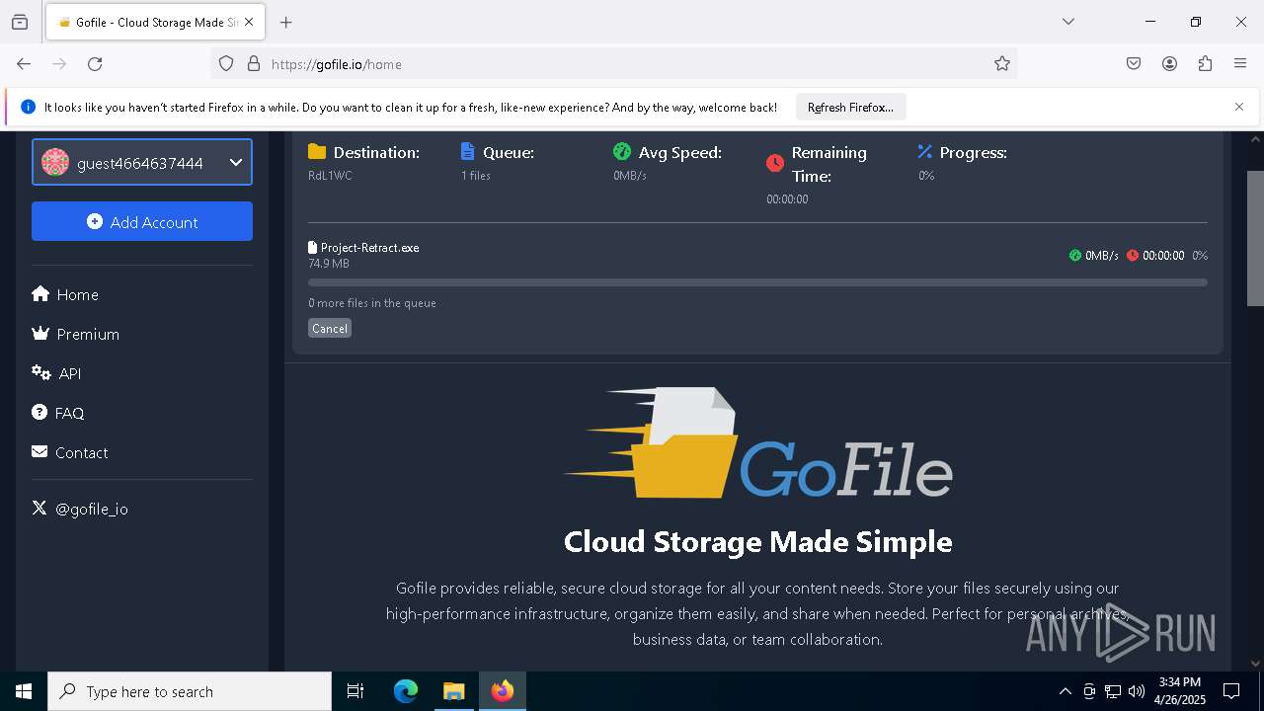Go to Home in sidebar
This screenshot has width=1264, height=711.
coord(65,294)
